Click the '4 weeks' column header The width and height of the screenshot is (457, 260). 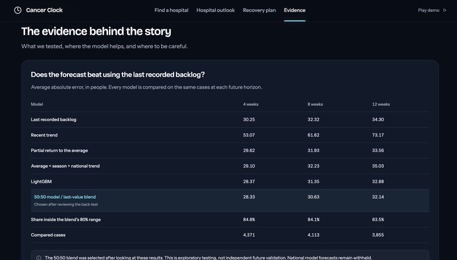pyautogui.click(x=251, y=104)
